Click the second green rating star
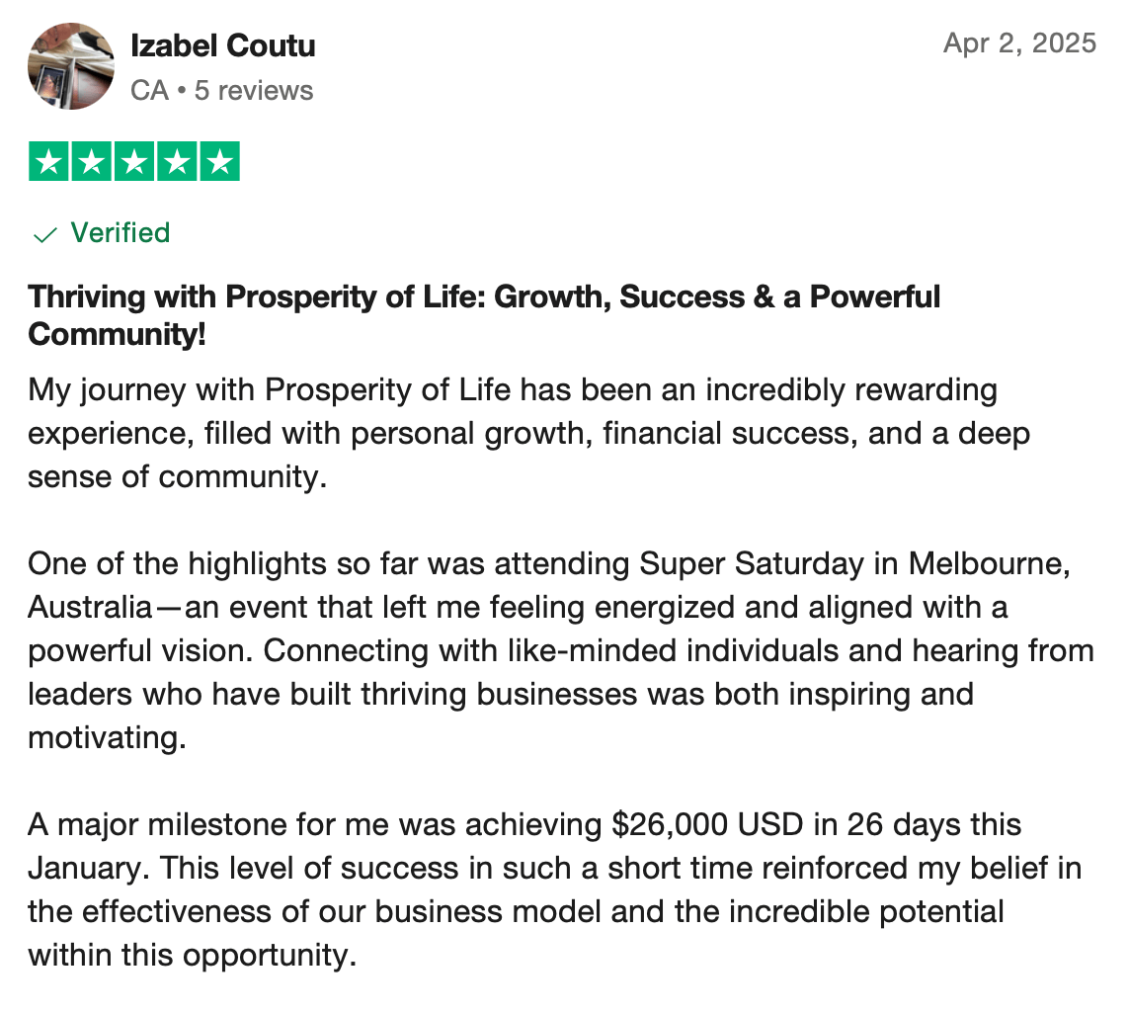Screen dimensions: 1128x1014 pyautogui.click(x=91, y=162)
